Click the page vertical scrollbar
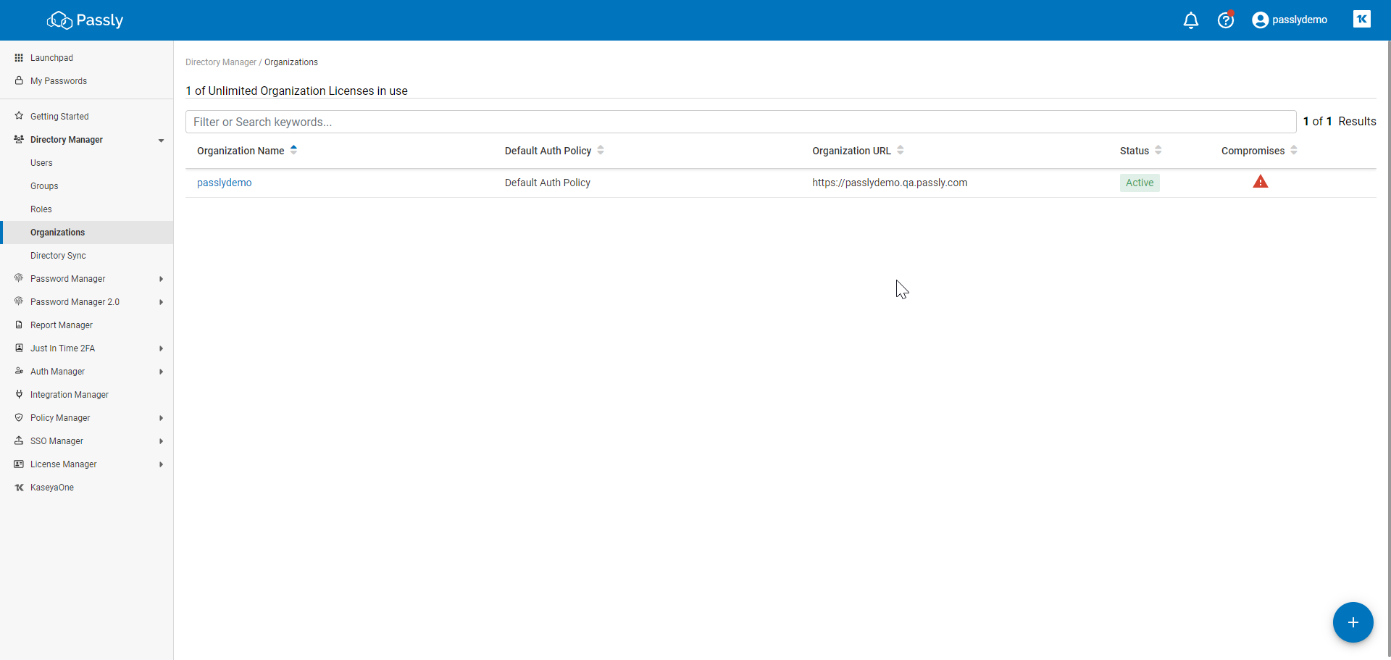The height and width of the screenshot is (660, 1391). click(1388, 350)
